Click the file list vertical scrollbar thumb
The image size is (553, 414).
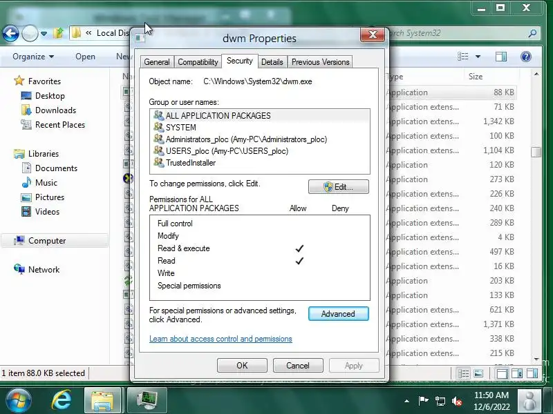point(536,152)
